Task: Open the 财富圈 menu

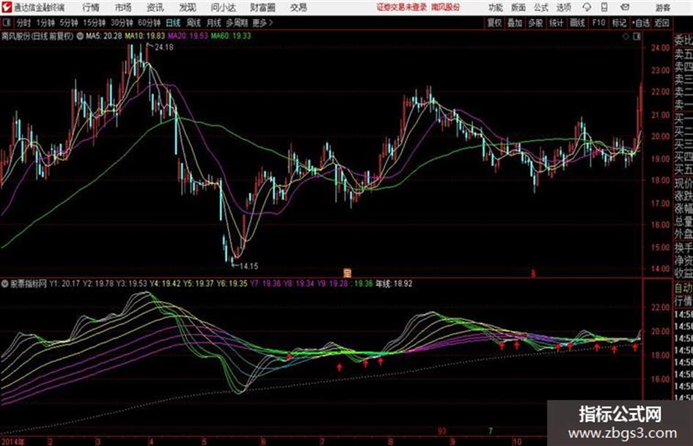Action: 263,7
